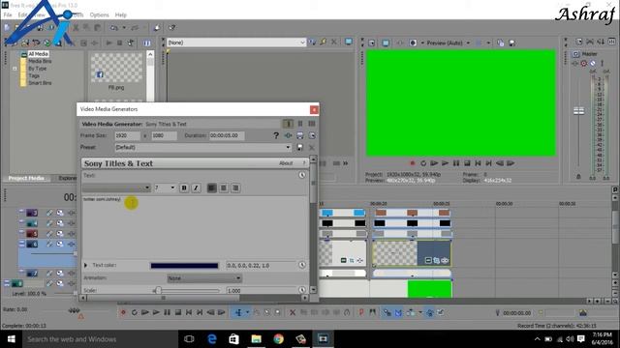
Task: Switch to the Project Media tab
Action: coord(26,178)
